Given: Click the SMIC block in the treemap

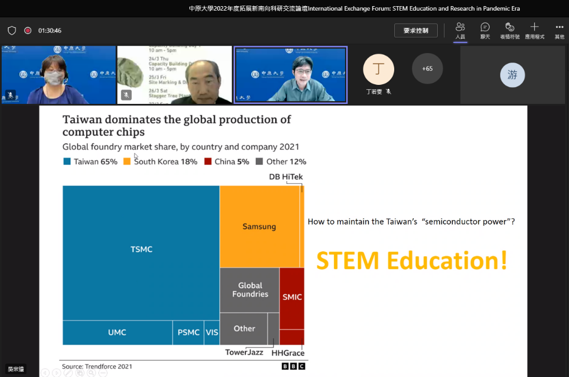Looking at the screenshot, I should point(291,298).
